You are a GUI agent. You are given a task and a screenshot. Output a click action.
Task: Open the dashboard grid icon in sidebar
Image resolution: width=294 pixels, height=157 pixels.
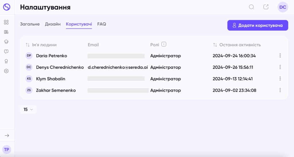pyautogui.click(x=6, y=22)
